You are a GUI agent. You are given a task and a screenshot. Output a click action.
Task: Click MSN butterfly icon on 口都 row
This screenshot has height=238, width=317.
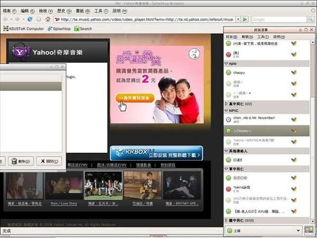click(x=294, y=160)
